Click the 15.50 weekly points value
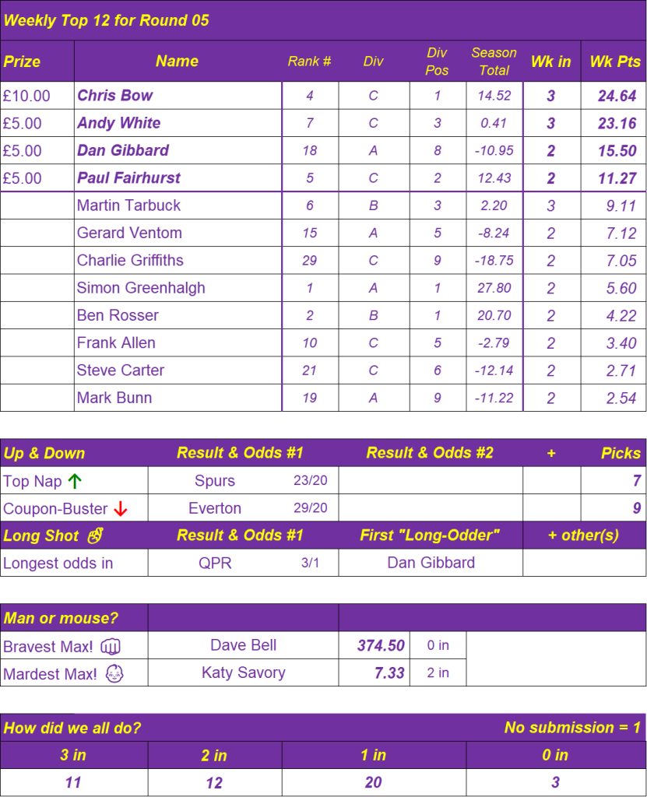The image size is (647, 797). [x=617, y=150]
